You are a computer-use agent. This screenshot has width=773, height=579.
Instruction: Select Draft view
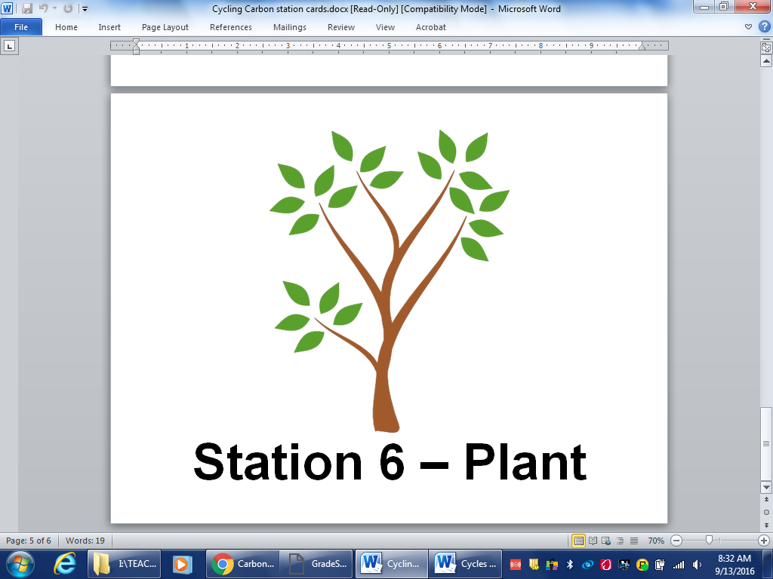[633, 541]
